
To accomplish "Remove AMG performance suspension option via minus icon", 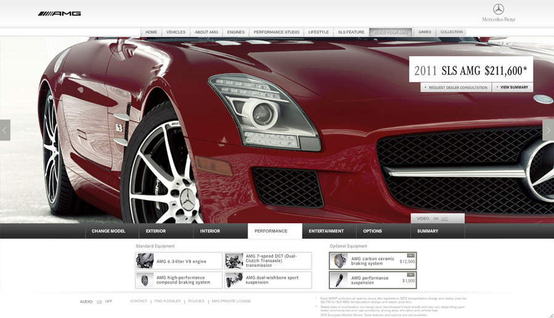I will pyautogui.click(x=411, y=274).
